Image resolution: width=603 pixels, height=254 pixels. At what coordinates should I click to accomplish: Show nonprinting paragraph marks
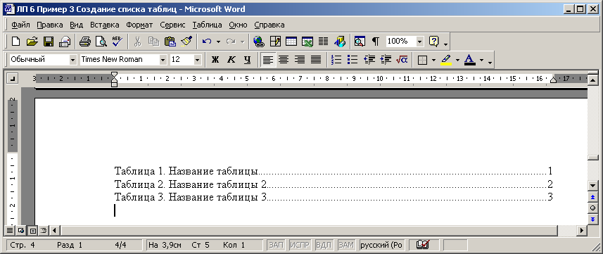click(x=376, y=42)
